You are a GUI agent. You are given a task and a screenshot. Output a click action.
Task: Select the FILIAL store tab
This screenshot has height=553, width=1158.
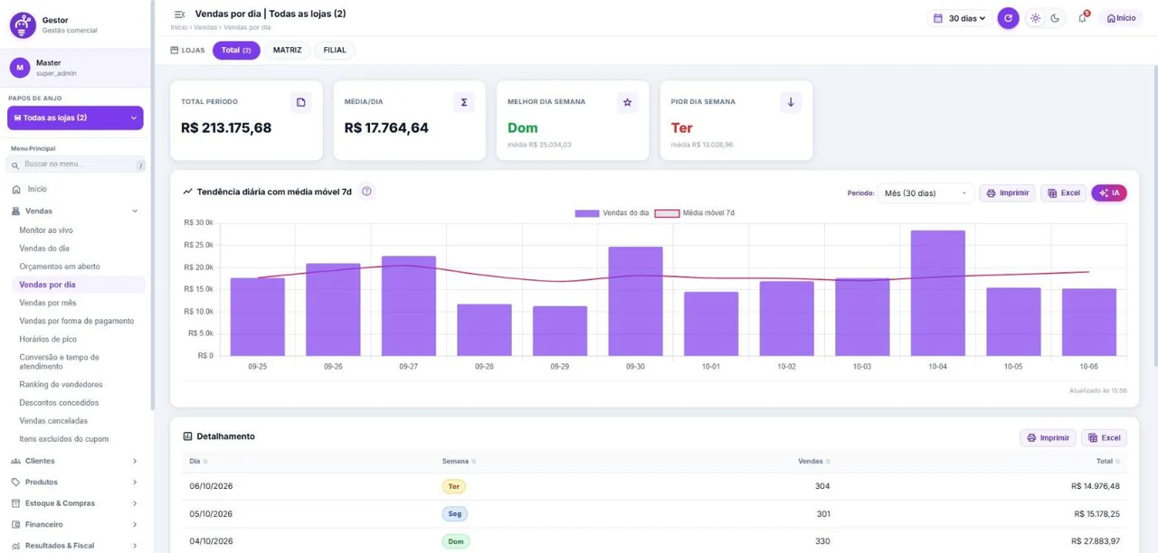(x=335, y=51)
